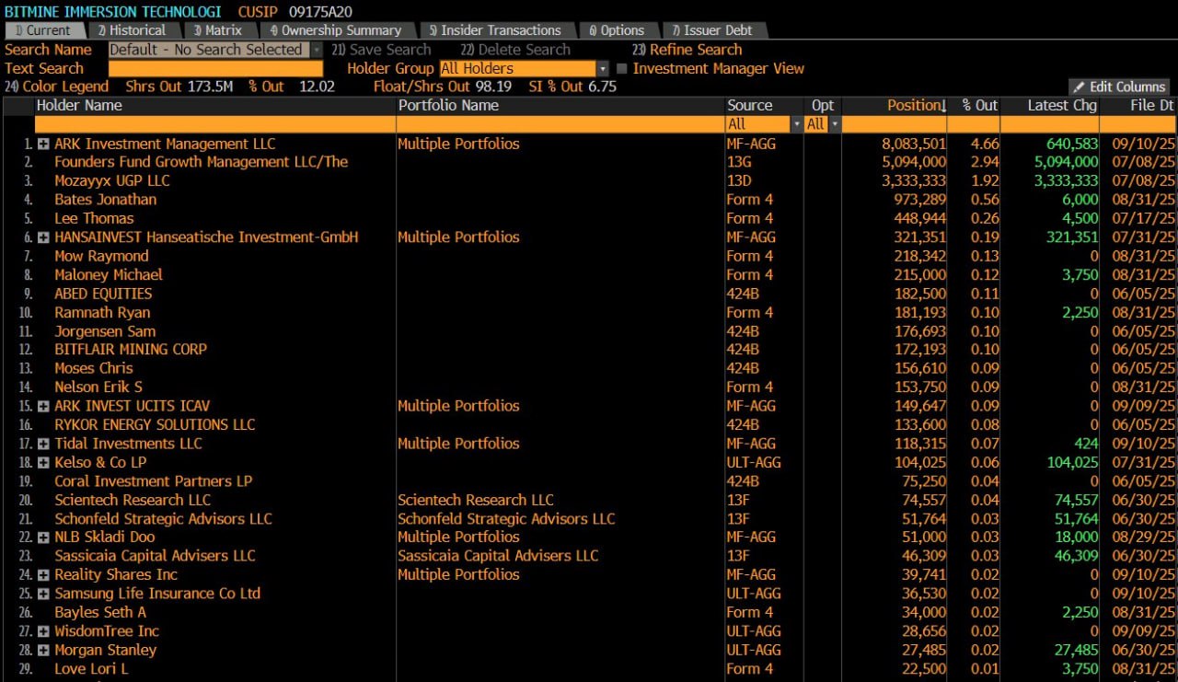Click Delete Search
Image resolution: width=1178 pixels, height=682 pixels.
click(x=516, y=50)
